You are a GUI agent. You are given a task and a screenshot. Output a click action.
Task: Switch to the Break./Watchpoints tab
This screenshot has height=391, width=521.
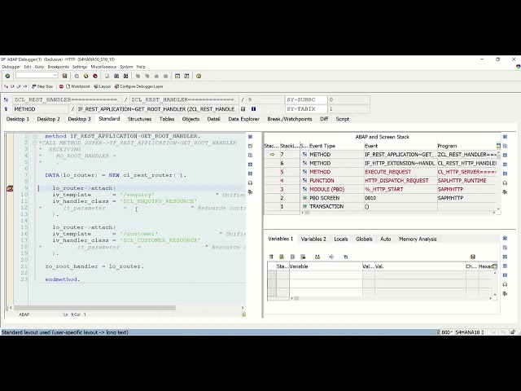pos(290,119)
